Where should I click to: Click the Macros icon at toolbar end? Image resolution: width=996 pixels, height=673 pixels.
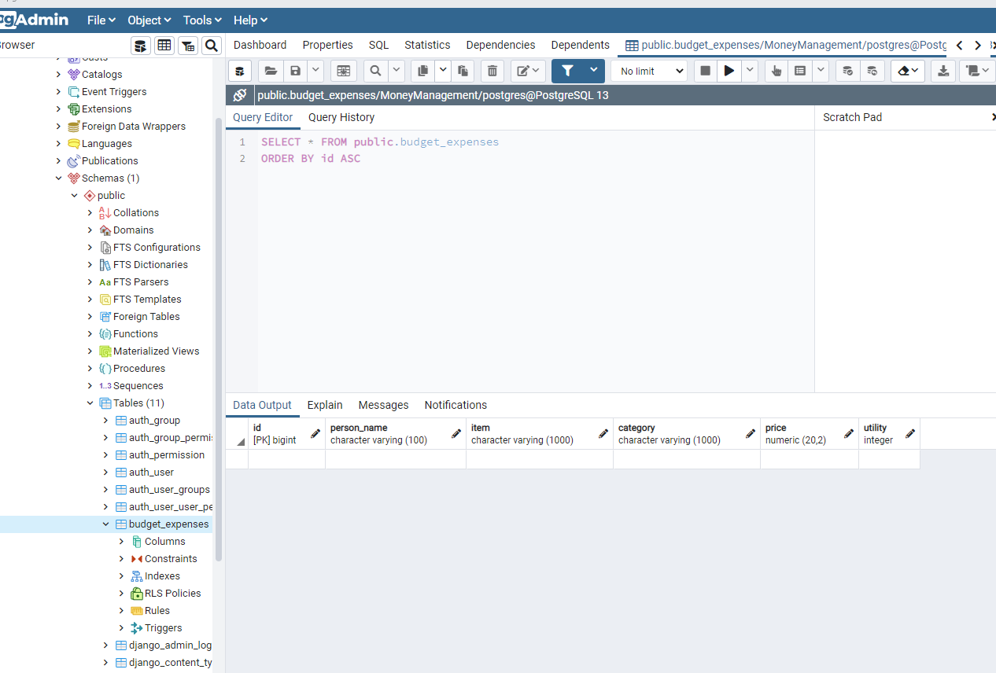[x=978, y=71]
